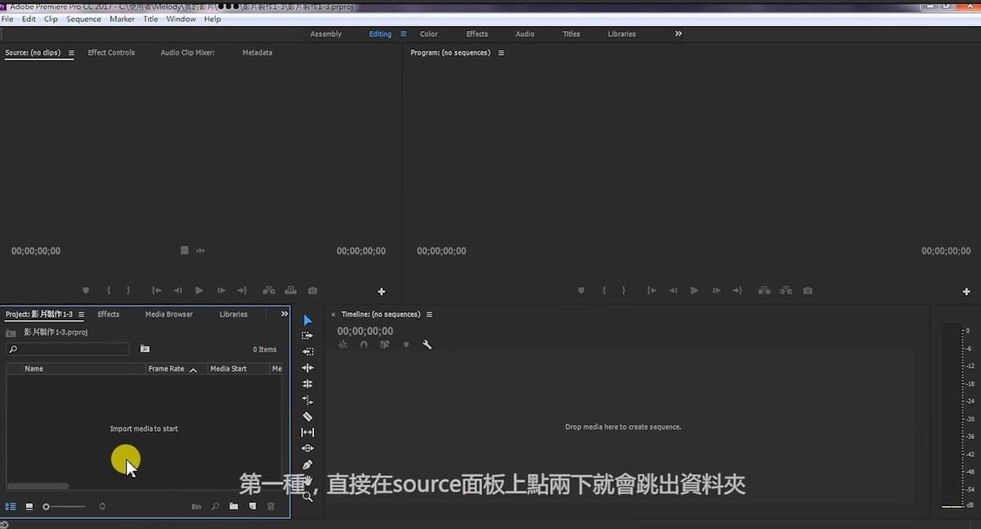Mark In in the Source monitor
Screen dimensions: 981x529
point(109,290)
